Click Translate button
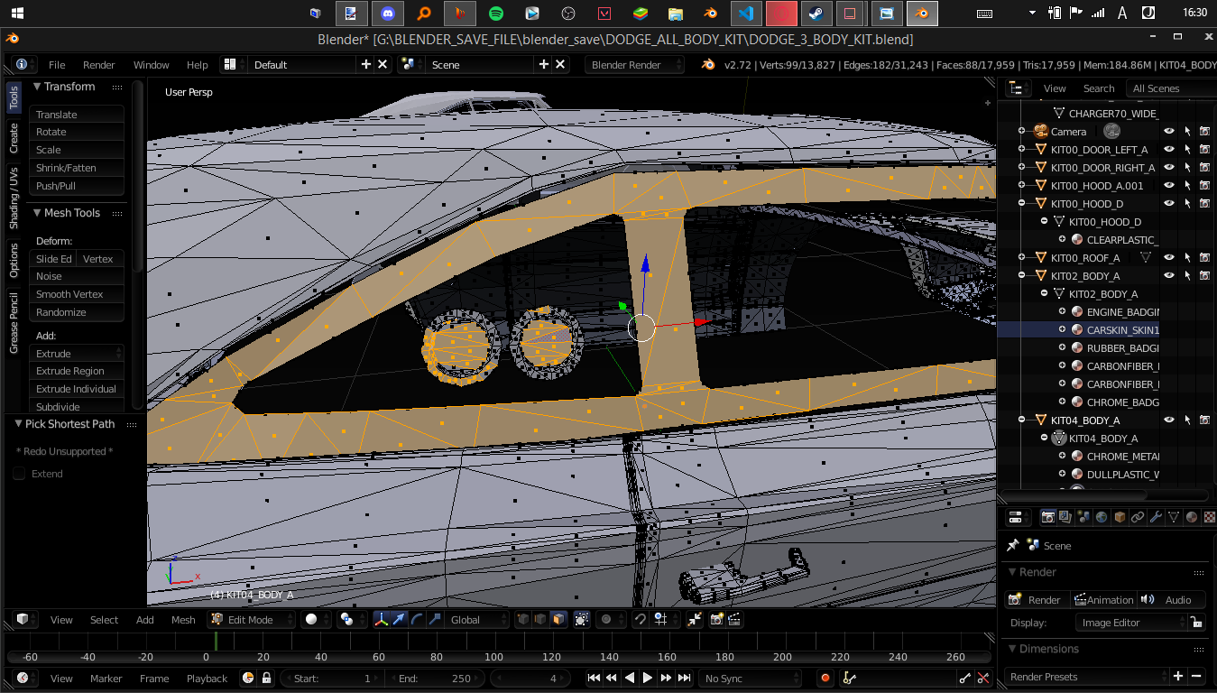This screenshot has height=693, width=1217. point(77,115)
